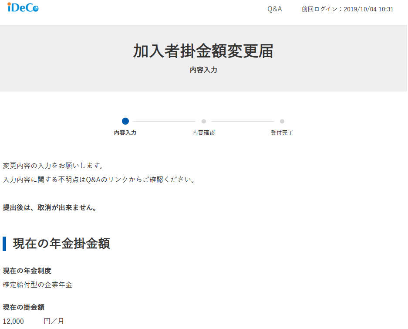
Task: Click the 変更内容の入力をお願いします instruction line
Action: pos(53,166)
